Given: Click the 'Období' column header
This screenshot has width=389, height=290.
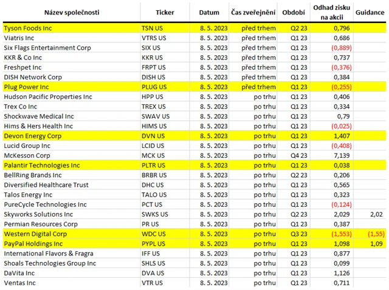Looking at the screenshot, I should (x=294, y=12).
